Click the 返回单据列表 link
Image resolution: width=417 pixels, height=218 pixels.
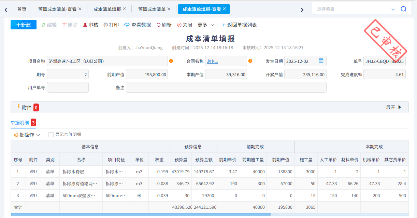coord(240,25)
